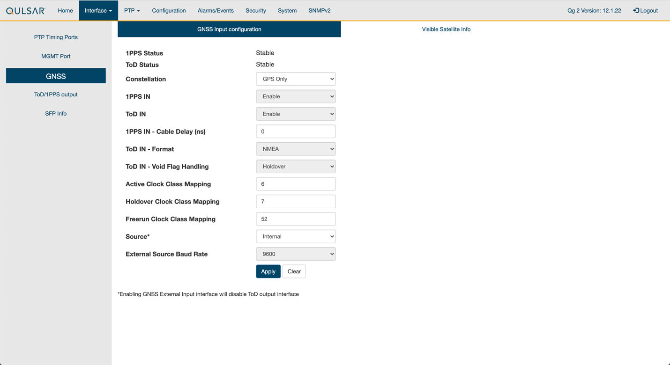Open the 1PPS IN dropdown
Viewport: 670px width, 365px height.
coord(296,96)
